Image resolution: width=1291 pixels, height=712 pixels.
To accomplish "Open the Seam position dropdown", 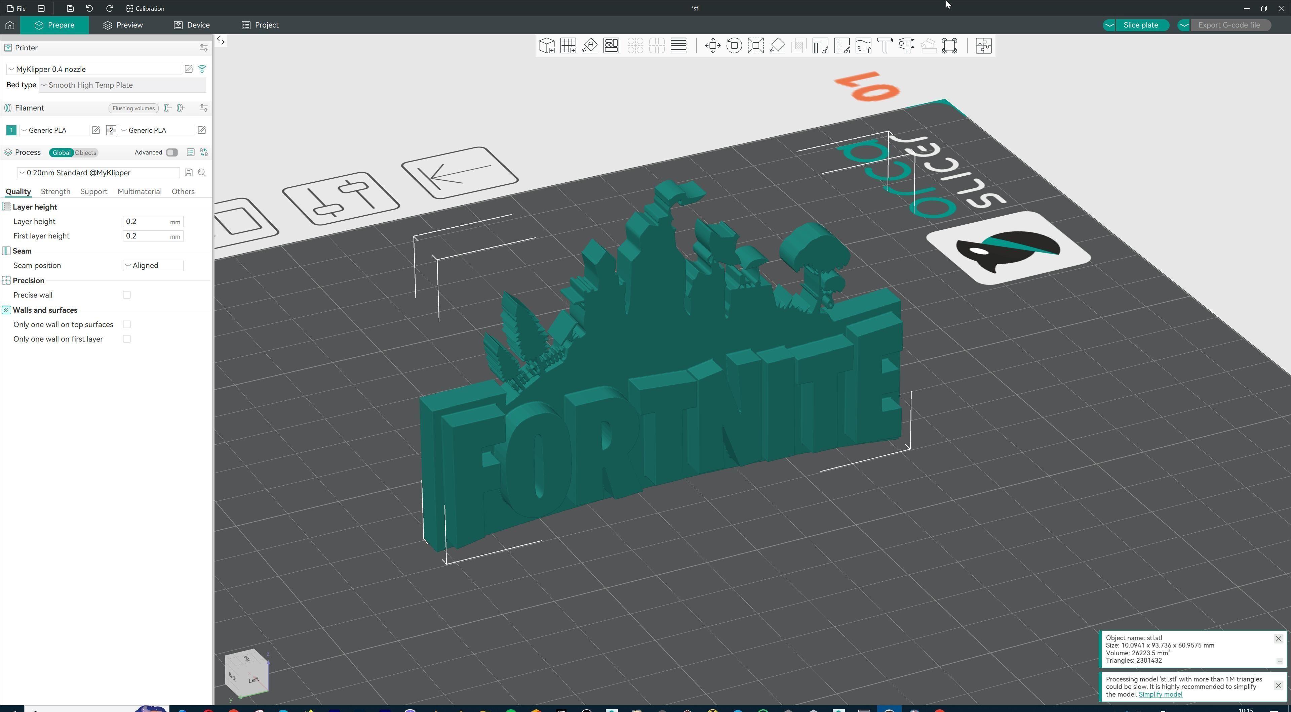I will pyautogui.click(x=153, y=265).
